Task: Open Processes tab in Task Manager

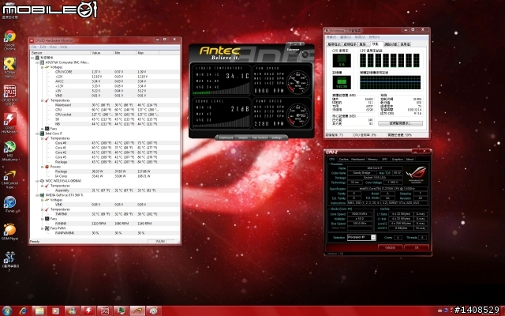Action: click(350, 44)
